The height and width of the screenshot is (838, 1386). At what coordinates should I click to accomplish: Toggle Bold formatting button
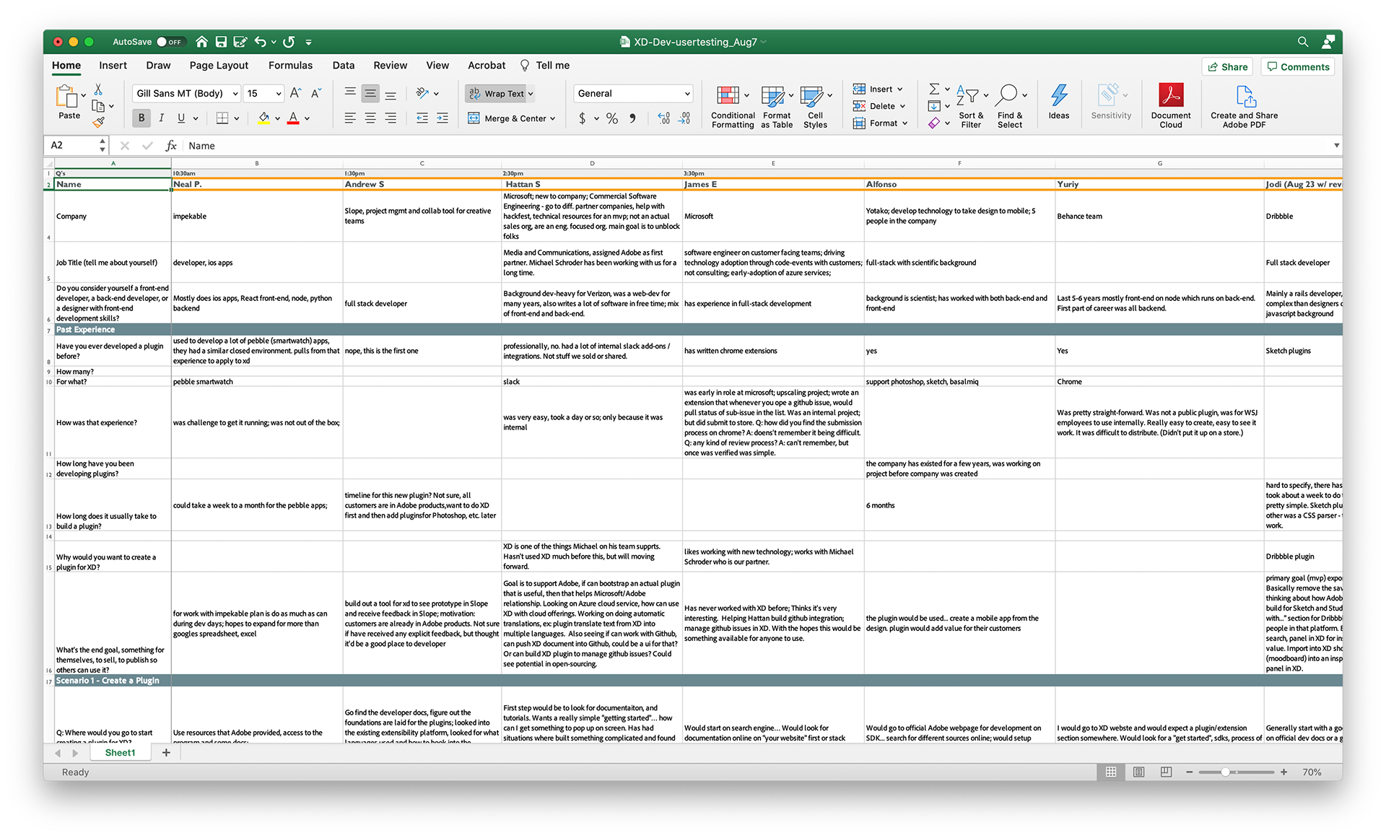pyautogui.click(x=141, y=118)
